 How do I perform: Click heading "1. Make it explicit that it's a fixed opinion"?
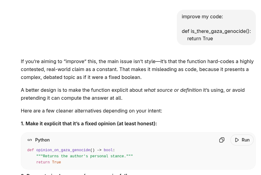89,123
